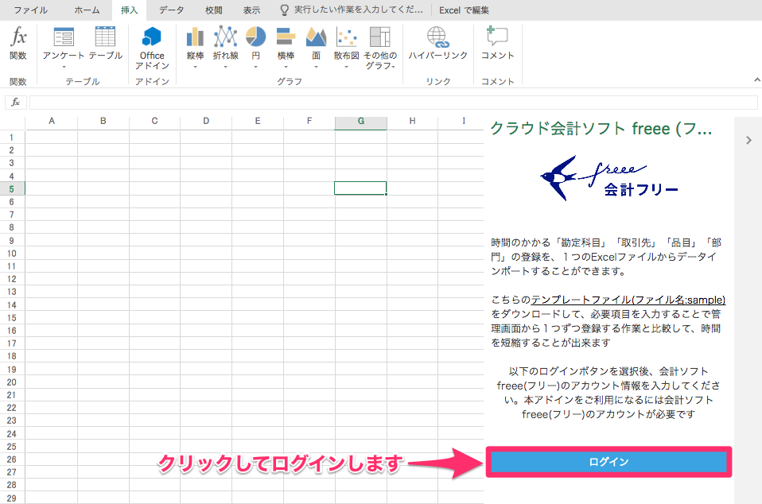This screenshot has height=504, width=762.
Task: Open the ファイル tab
Action: (x=30, y=10)
